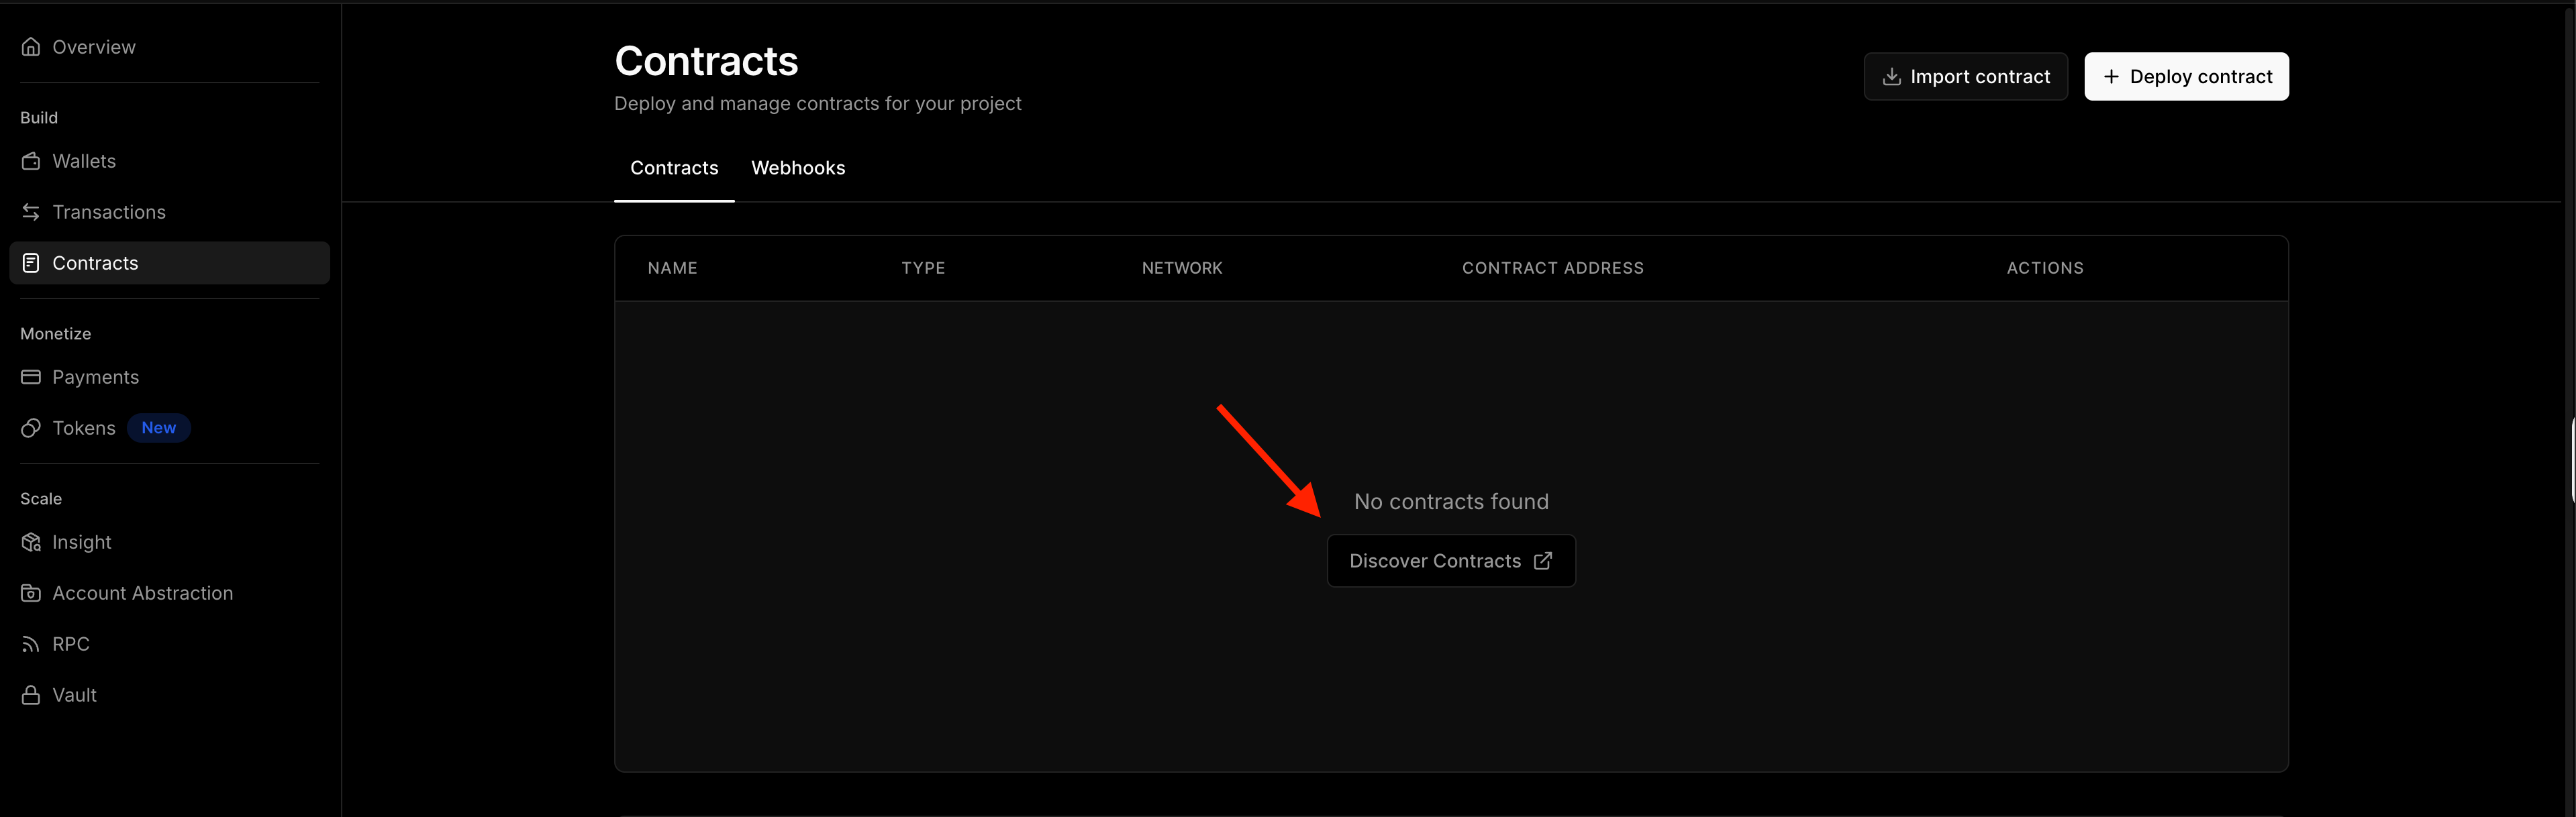This screenshot has height=817, width=2576.
Task: Click the Overview home icon
Action: coord(31,47)
